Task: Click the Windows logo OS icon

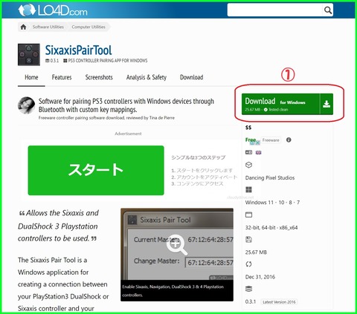Action: pyautogui.click(x=248, y=190)
